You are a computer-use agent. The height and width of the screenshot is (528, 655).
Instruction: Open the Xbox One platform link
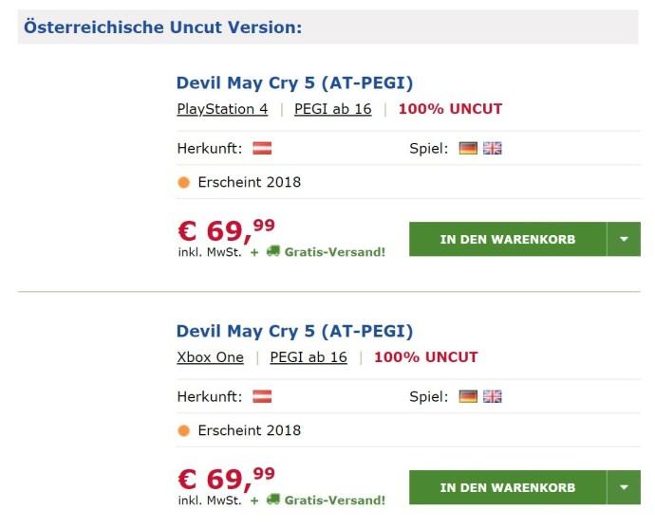pyautogui.click(x=210, y=357)
